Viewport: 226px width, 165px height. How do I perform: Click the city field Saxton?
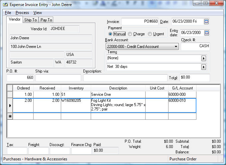(32, 63)
